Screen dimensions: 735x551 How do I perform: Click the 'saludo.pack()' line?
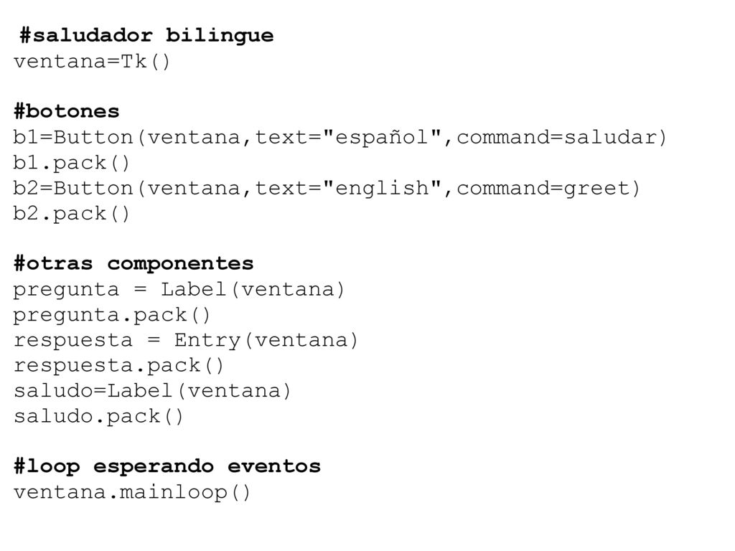click(98, 416)
